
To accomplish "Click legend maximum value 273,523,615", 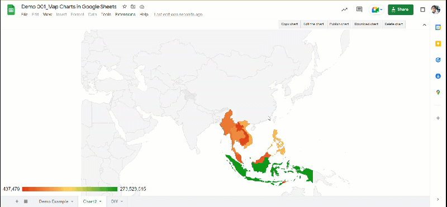I will point(133,189).
